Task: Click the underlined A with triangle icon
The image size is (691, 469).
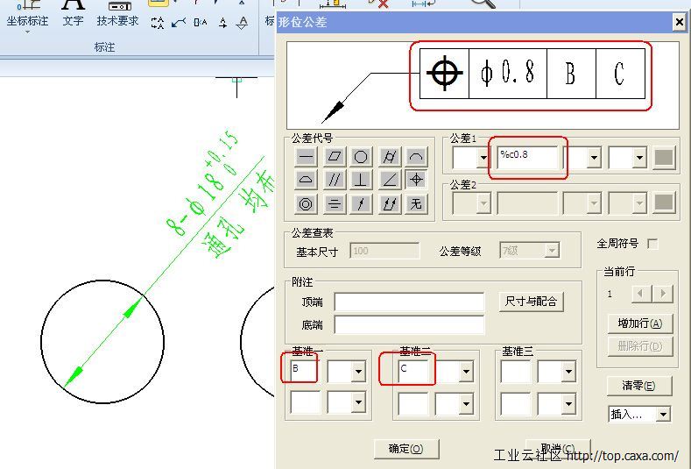Action: pos(242,23)
